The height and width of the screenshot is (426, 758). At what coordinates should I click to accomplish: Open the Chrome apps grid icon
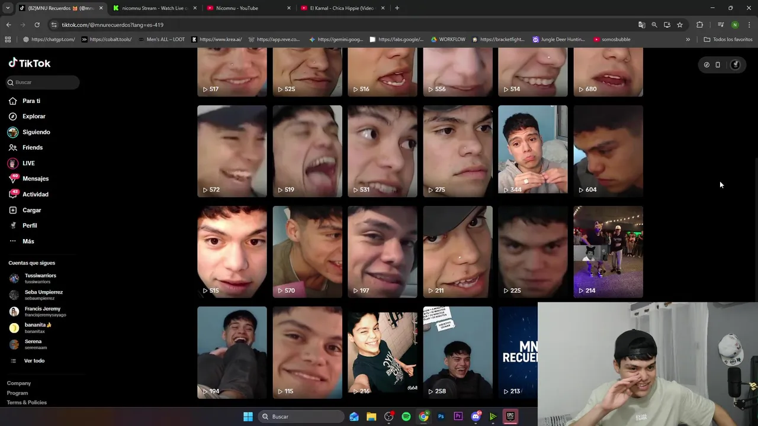coord(8,40)
